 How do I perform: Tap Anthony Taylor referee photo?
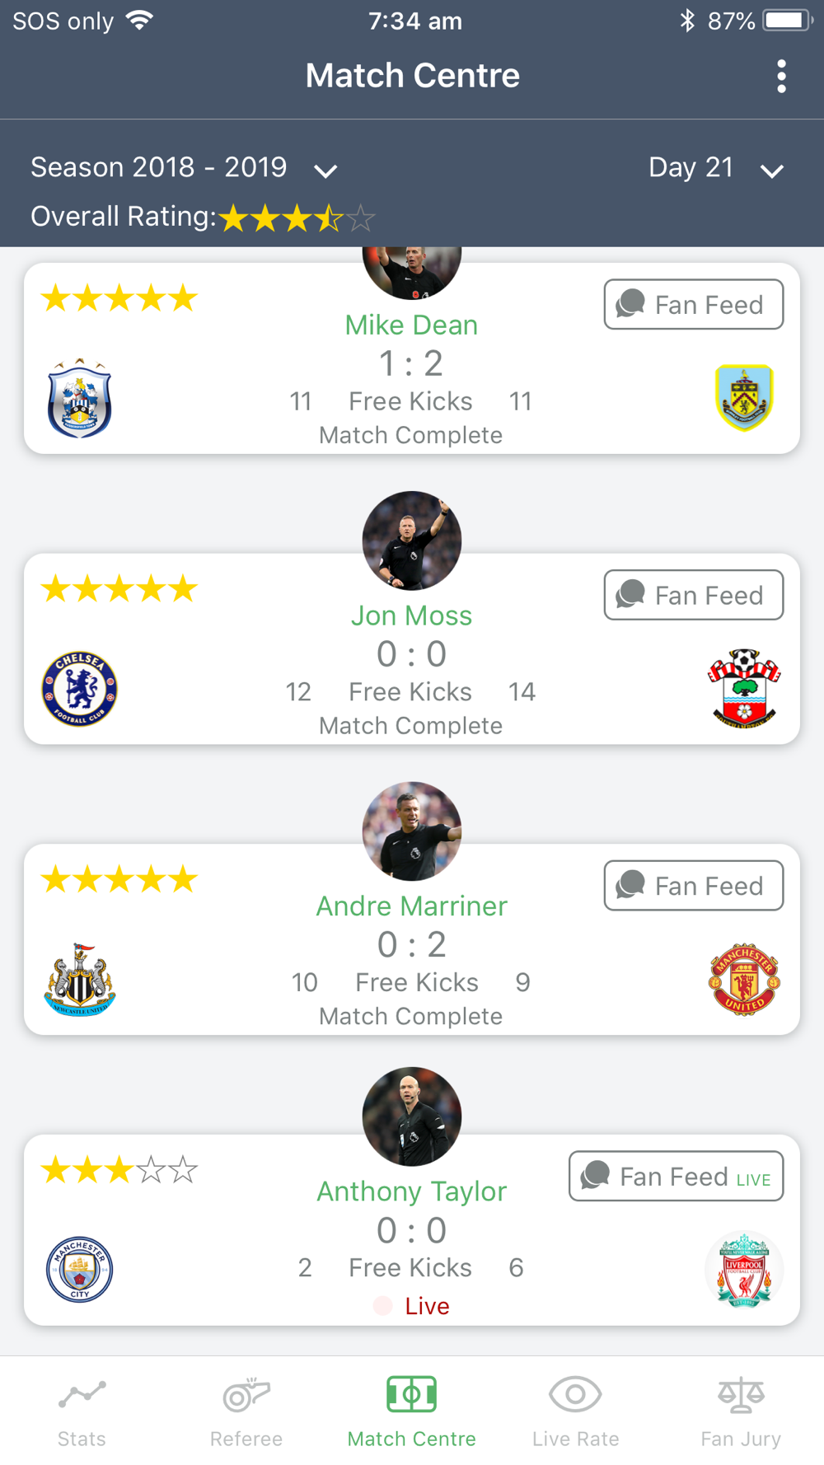coord(412,1116)
